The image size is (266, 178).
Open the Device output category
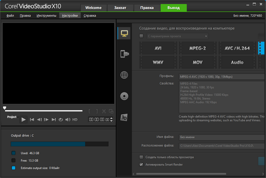[x=124, y=54]
